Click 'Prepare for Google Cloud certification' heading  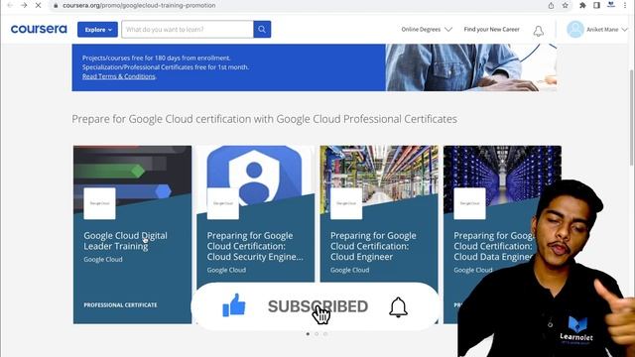(x=265, y=119)
